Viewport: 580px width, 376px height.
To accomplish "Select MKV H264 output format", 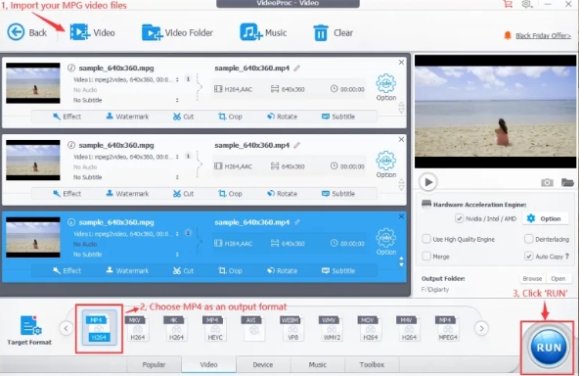I will coord(138,328).
